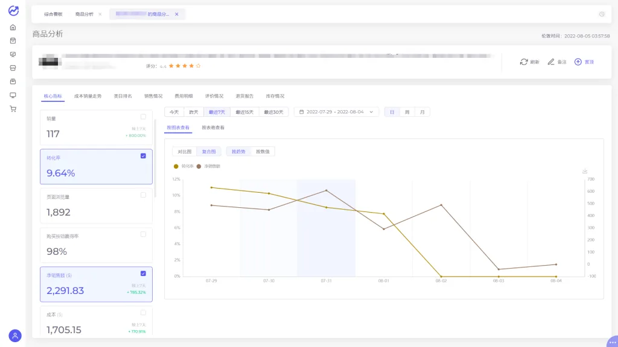Select 库存情况 tab
618x347 pixels.
pyautogui.click(x=275, y=96)
